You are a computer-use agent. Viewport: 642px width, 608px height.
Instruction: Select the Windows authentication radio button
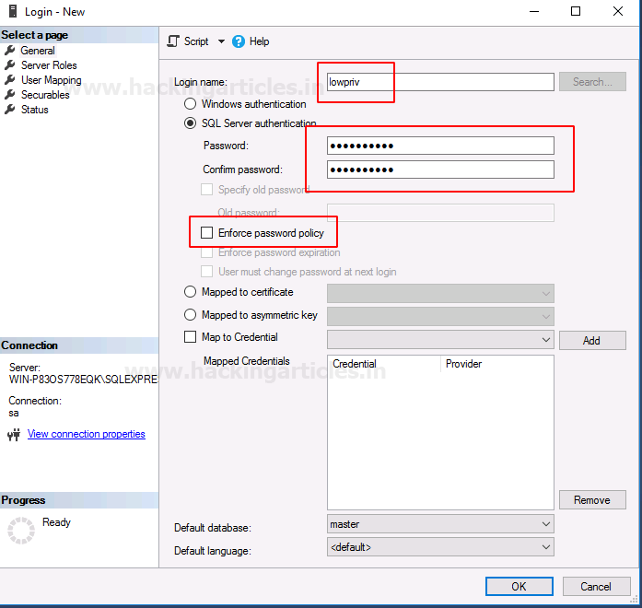[x=191, y=104]
